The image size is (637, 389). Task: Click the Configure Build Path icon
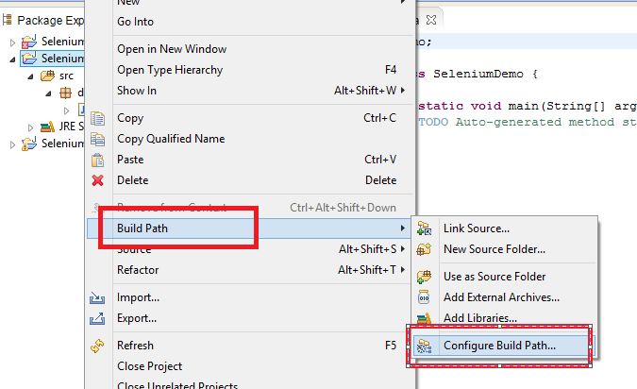coord(424,346)
